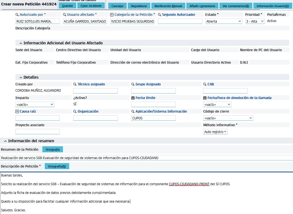Expand Categoría de la Petición details
This screenshot has height=214, width=293.
(112, 14)
